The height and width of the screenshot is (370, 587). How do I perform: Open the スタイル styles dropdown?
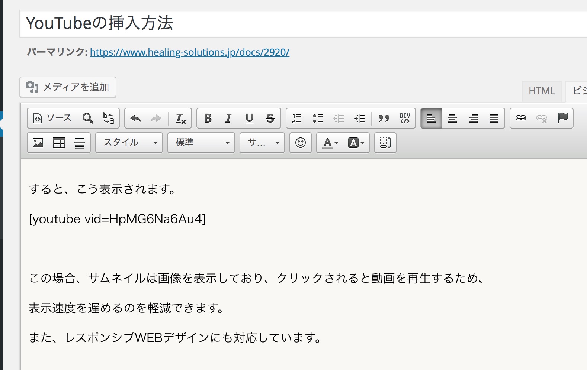coord(129,143)
